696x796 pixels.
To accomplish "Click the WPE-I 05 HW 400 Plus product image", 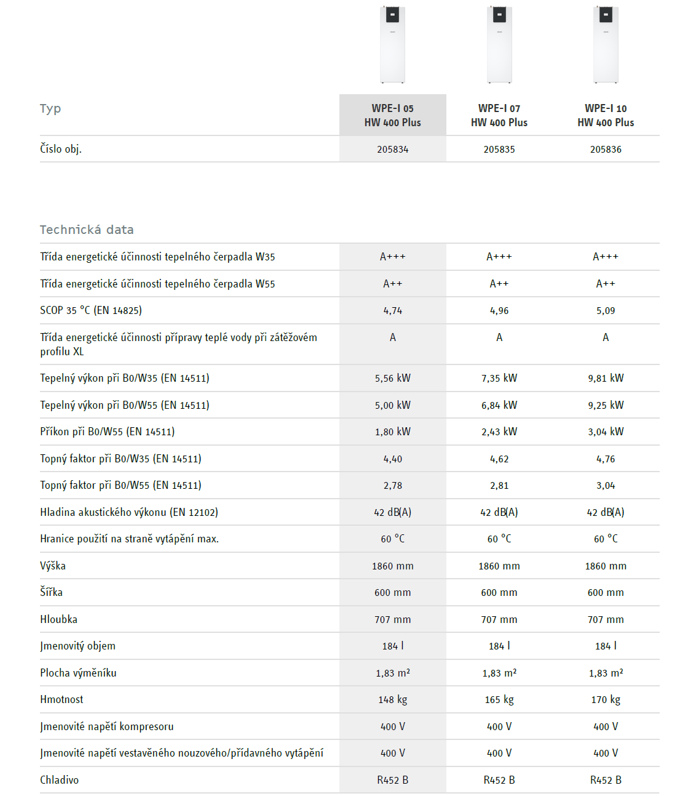I will coord(392,44).
